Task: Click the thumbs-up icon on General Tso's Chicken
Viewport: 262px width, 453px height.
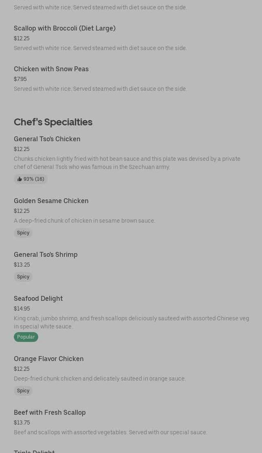Action: pyautogui.click(x=20, y=179)
